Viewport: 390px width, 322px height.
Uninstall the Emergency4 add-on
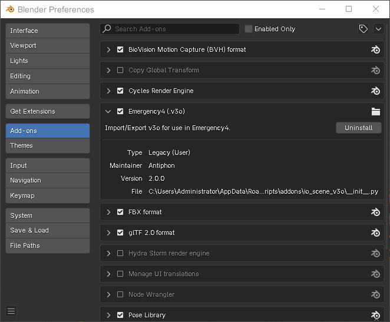point(358,128)
